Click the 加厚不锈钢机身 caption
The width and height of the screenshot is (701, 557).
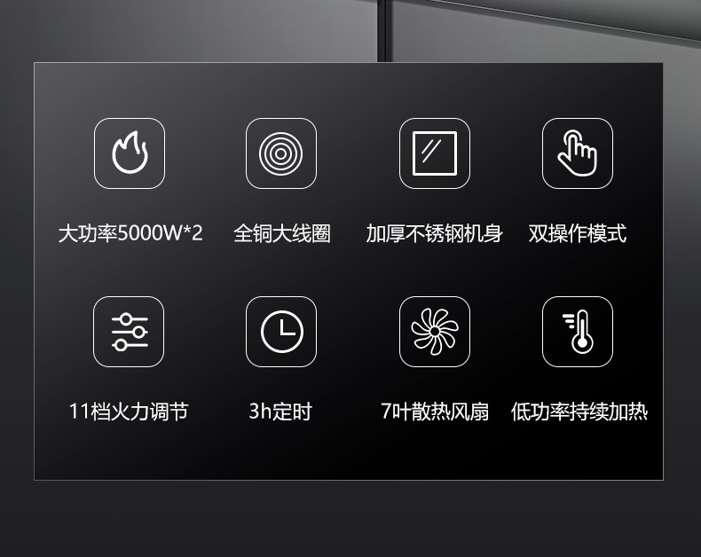tap(434, 233)
